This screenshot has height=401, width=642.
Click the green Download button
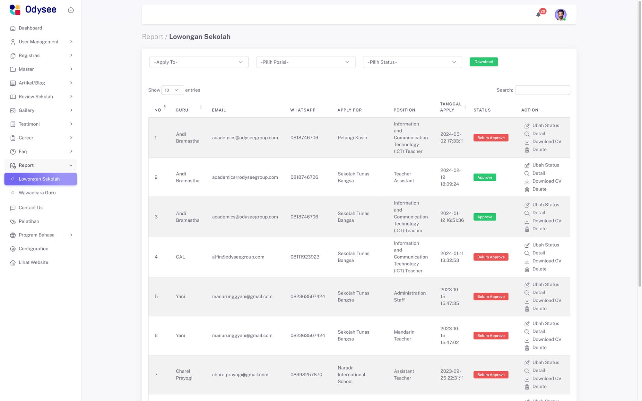[483, 62]
